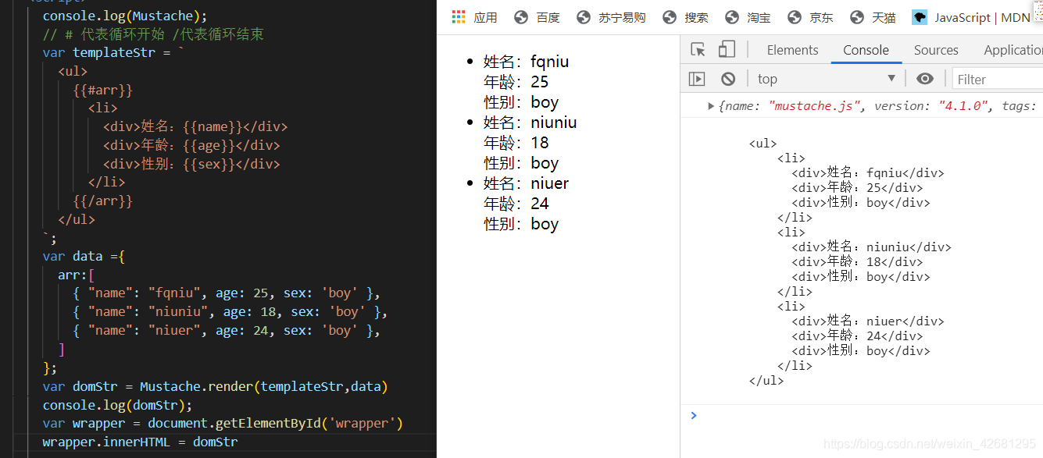Click the eye live expression icon
The height and width of the screenshot is (458, 1043).
point(925,79)
